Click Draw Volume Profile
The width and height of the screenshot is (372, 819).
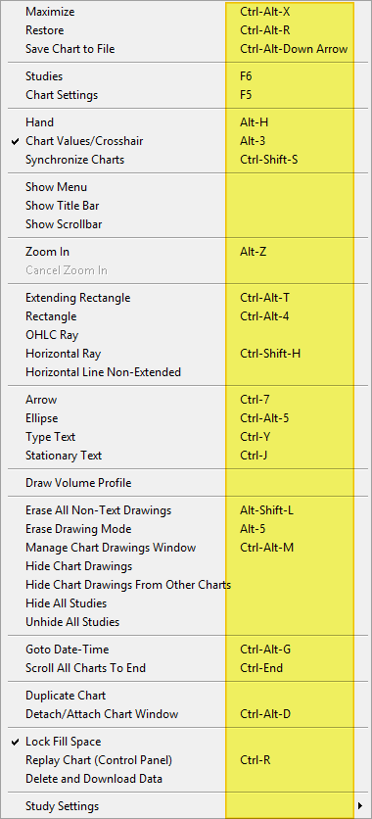186,483
